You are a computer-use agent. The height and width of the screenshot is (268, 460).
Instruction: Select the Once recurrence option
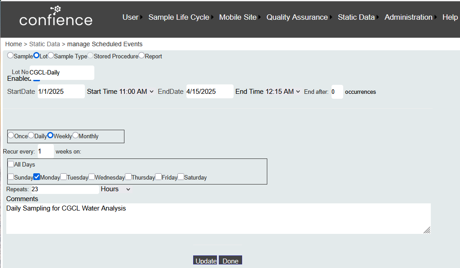click(x=11, y=135)
